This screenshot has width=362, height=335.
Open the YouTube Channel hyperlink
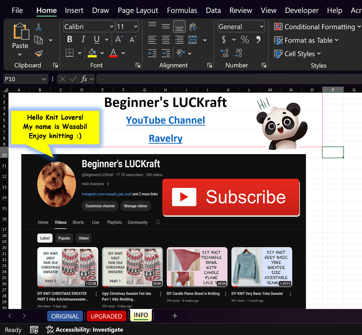[x=165, y=120]
